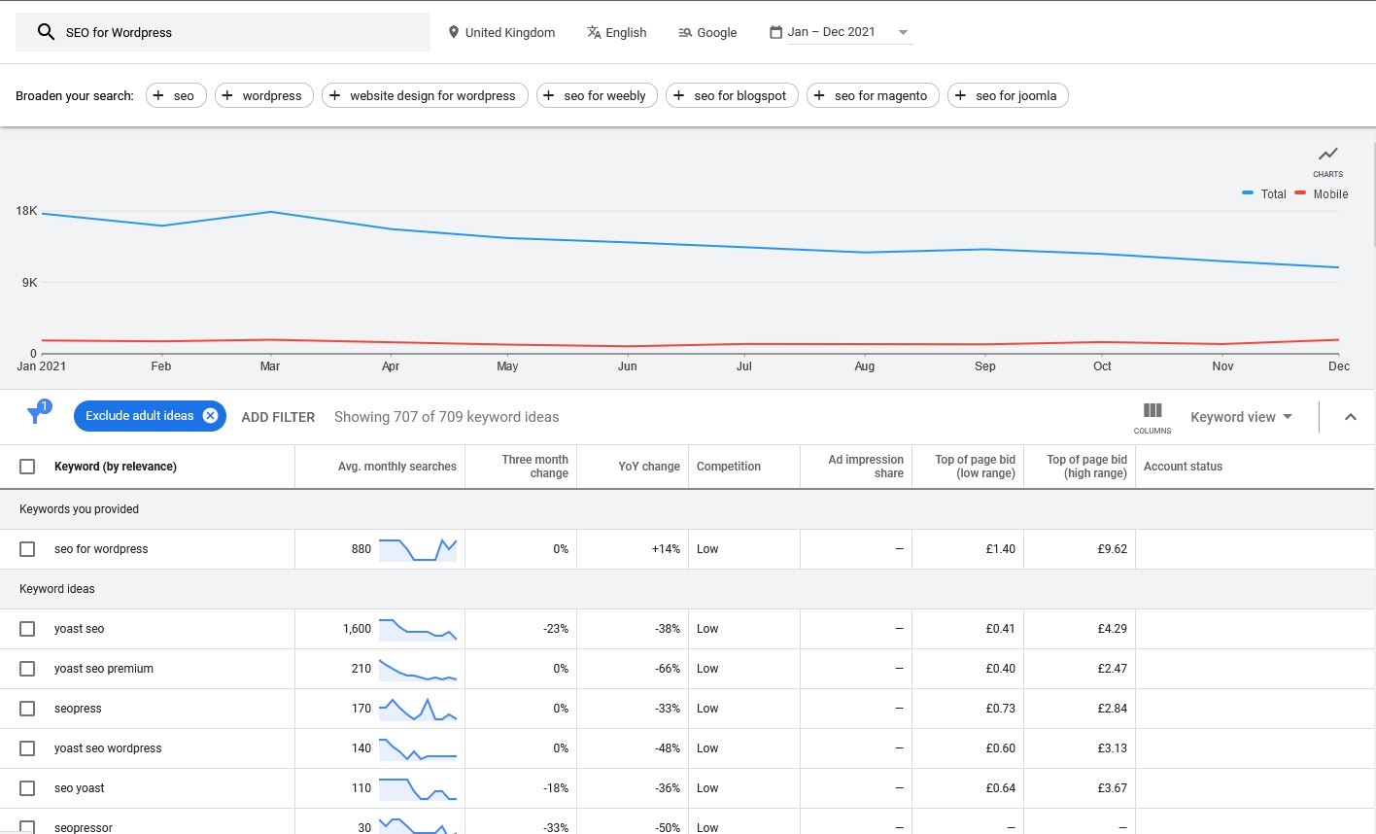1376x834 pixels.
Task: Check the seopressor row
Action: click(27, 827)
